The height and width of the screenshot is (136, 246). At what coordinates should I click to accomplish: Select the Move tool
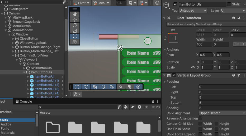75,20
